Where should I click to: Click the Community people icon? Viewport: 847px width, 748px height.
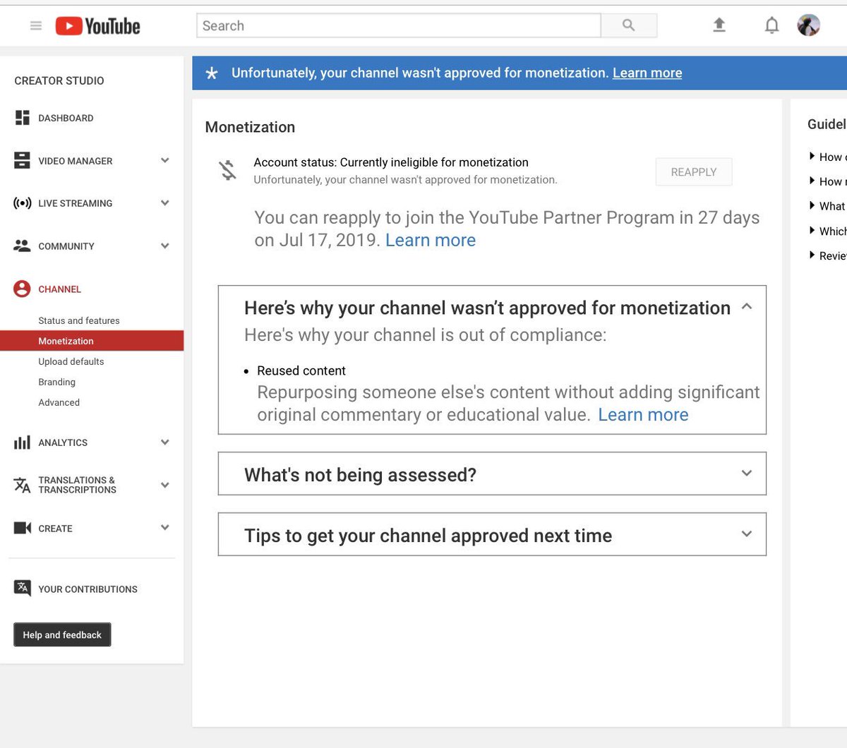23,246
